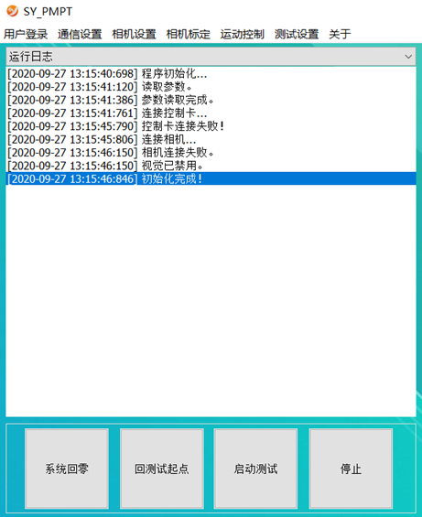Start the test with 启动测试
Image resolution: width=422 pixels, height=517 pixels.
click(255, 469)
